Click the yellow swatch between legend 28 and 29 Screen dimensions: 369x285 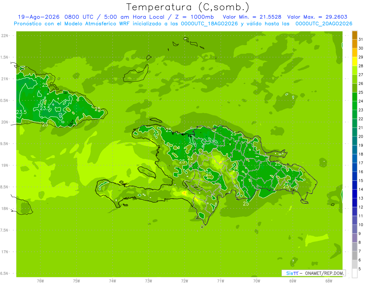click(x=355, y=61)
